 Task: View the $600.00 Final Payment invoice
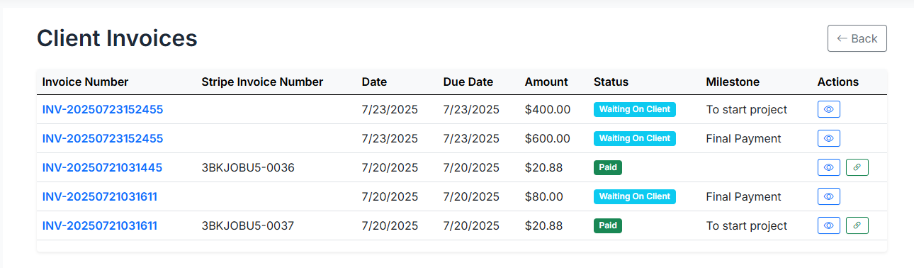click(x=829, y=138)
